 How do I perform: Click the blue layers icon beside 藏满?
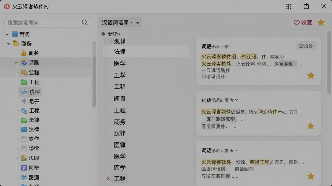24,177
